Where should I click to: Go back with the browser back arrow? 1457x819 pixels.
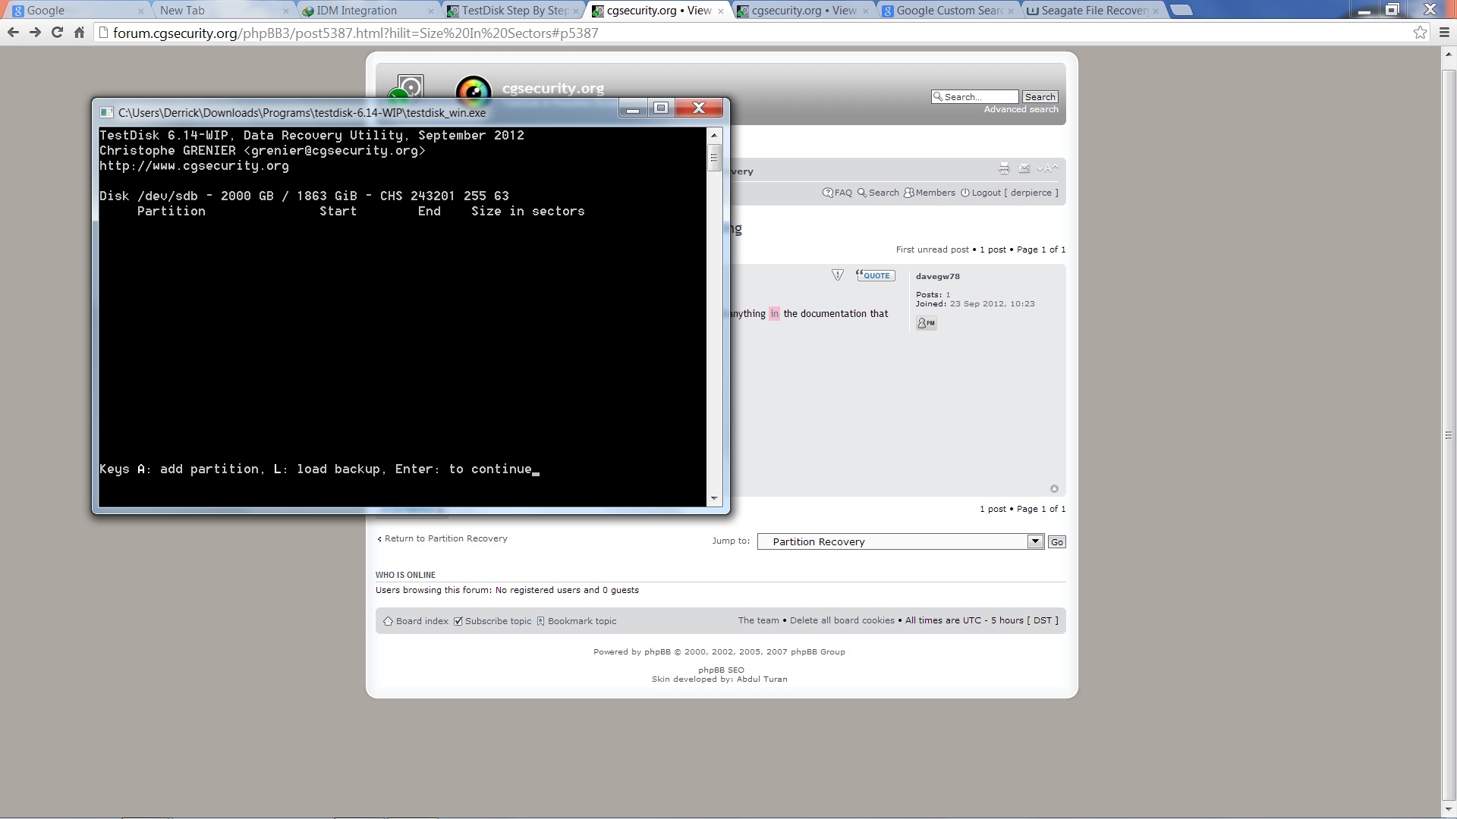click(x=13, y=33)
